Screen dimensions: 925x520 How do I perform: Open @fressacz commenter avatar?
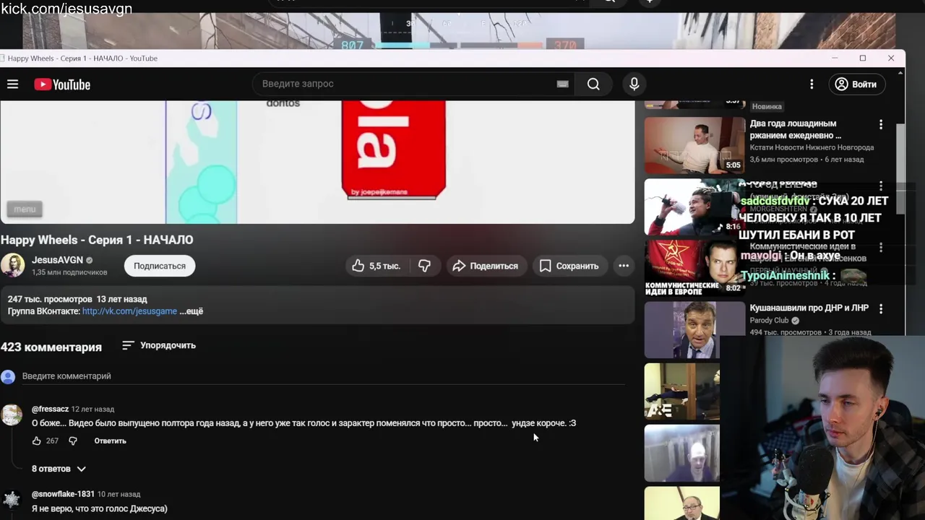[x=12, y=415]
